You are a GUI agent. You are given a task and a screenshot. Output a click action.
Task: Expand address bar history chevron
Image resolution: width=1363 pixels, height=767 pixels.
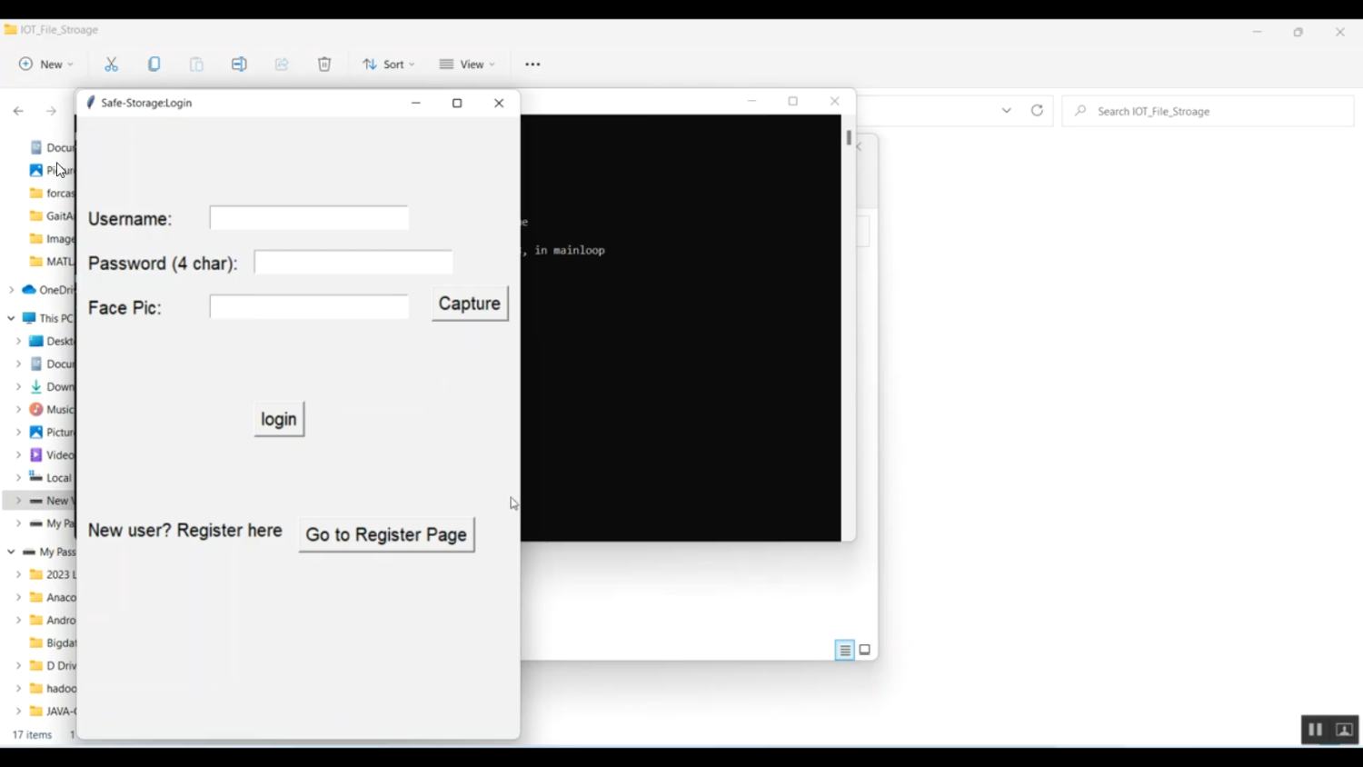pyautogui.click(x=1007, y=111)
